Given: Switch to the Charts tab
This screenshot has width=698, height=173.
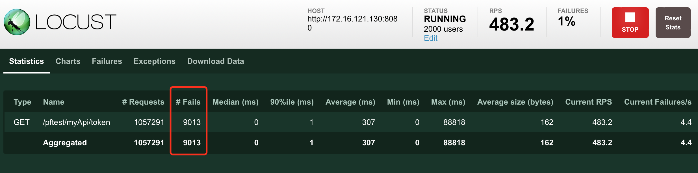Looking at the screenshot, I should 68,61.
